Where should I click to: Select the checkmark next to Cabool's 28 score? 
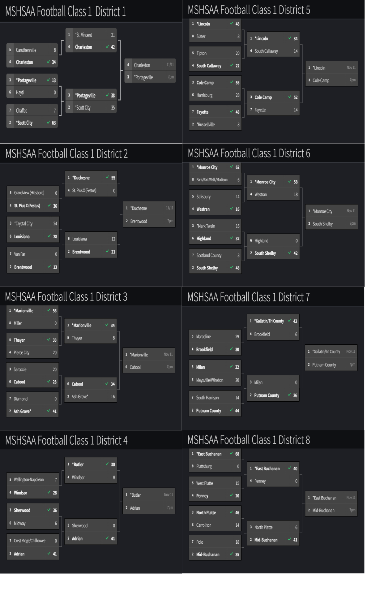point(49,382)
